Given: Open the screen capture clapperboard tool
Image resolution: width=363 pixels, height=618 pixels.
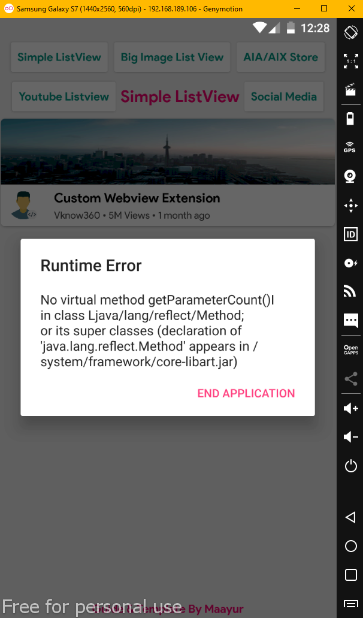Looking at the screenshot, I should [350, 90].
